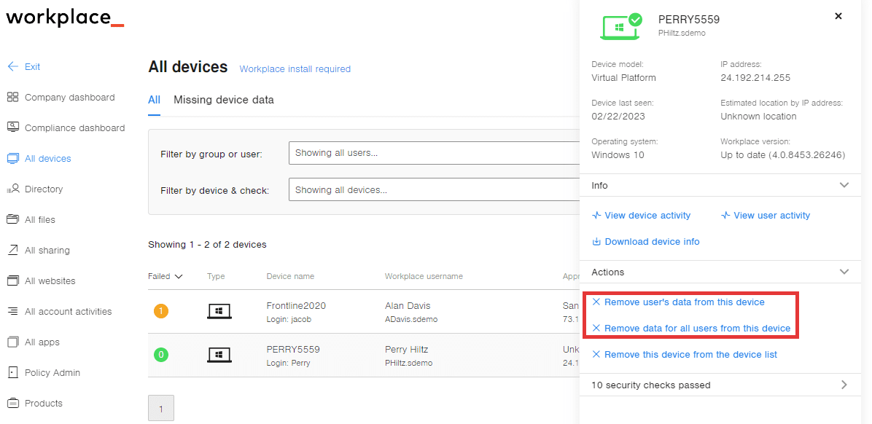Viewport: 872px width, 424px height.
Task: Click Login: jacob text
Action: coord(289,320)
